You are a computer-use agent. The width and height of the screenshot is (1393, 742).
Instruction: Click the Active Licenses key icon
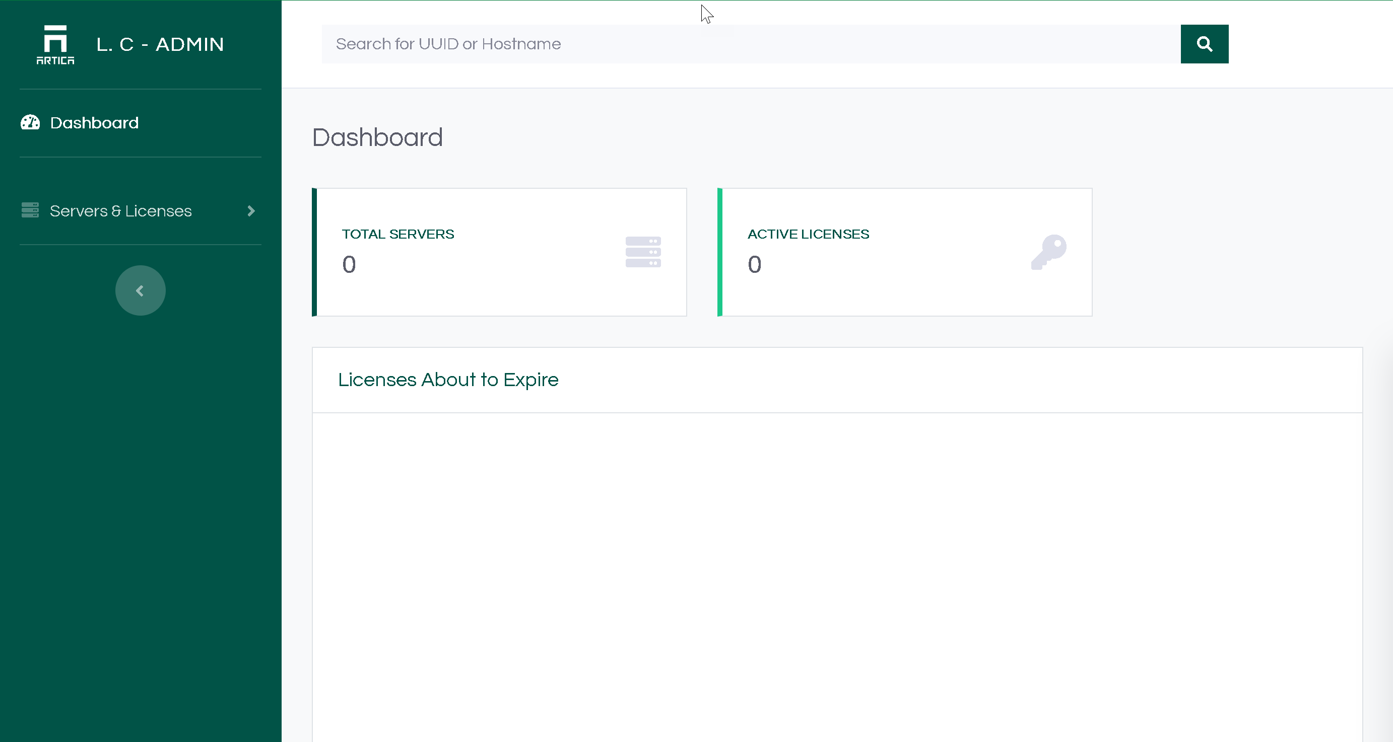point(1048,252)
